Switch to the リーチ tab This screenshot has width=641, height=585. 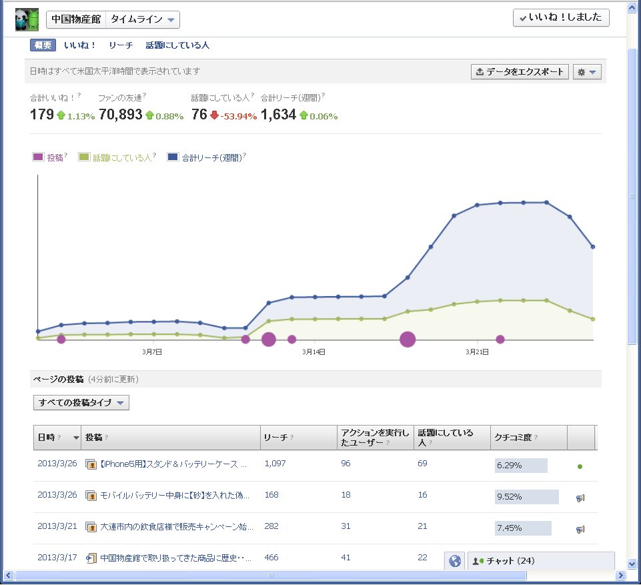121,45
